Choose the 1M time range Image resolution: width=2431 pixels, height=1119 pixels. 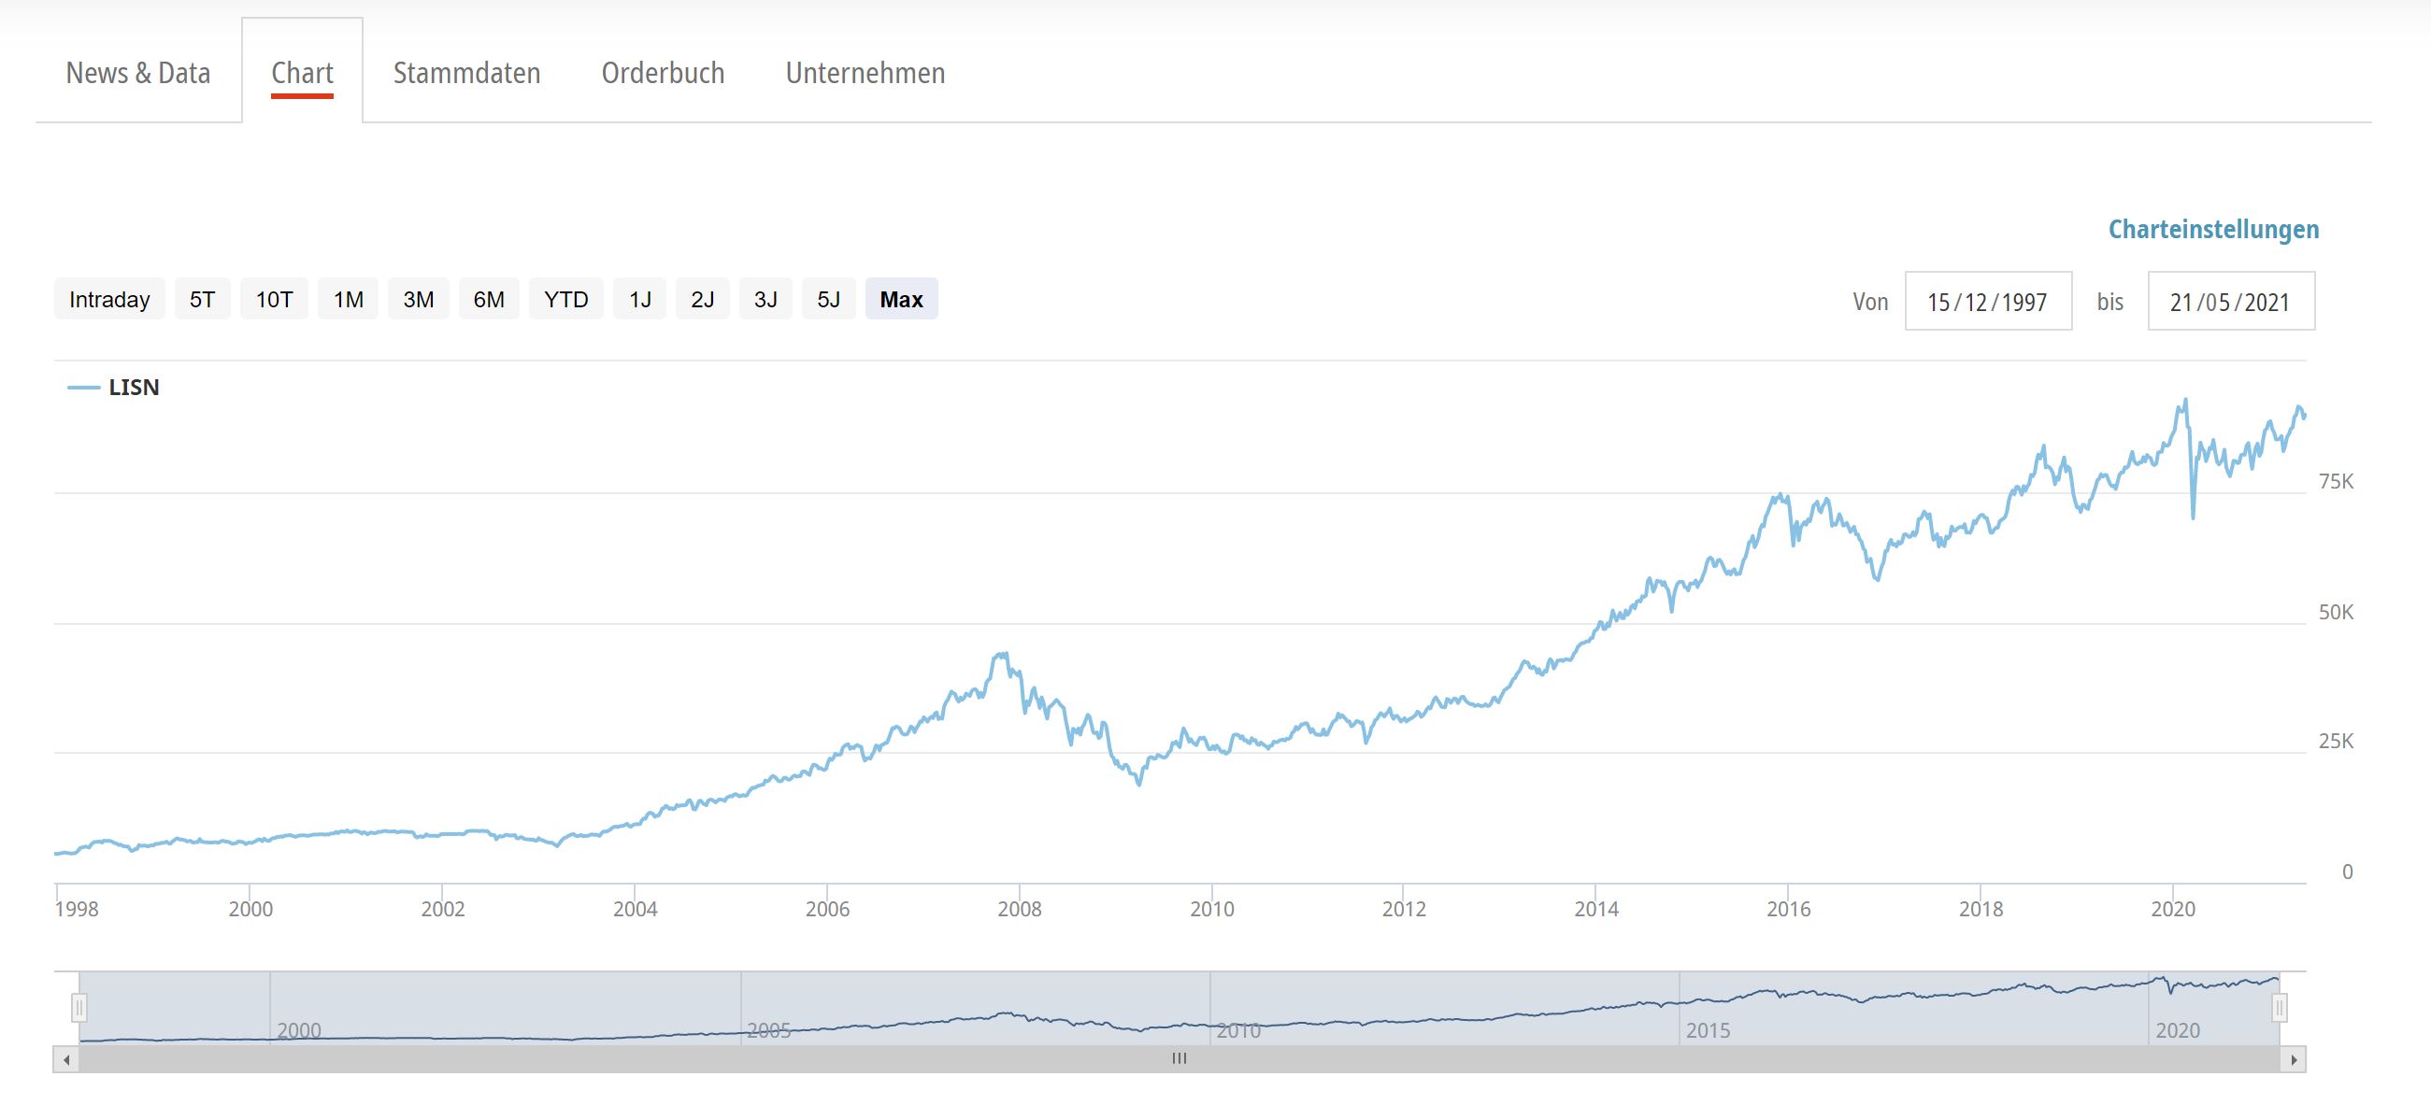349,299
